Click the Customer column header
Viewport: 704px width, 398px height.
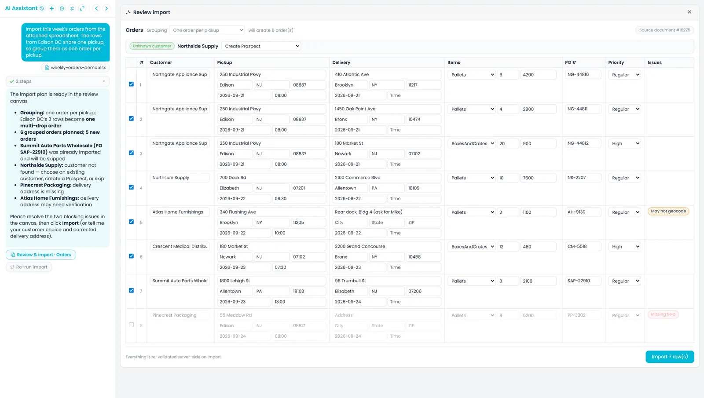coord(161,62)
